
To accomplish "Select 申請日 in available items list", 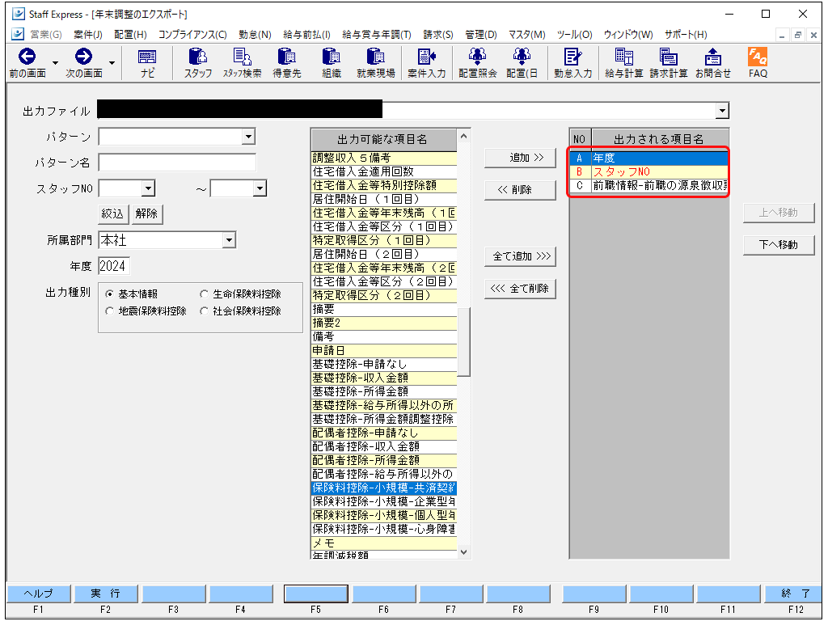I will coord(384,350).
